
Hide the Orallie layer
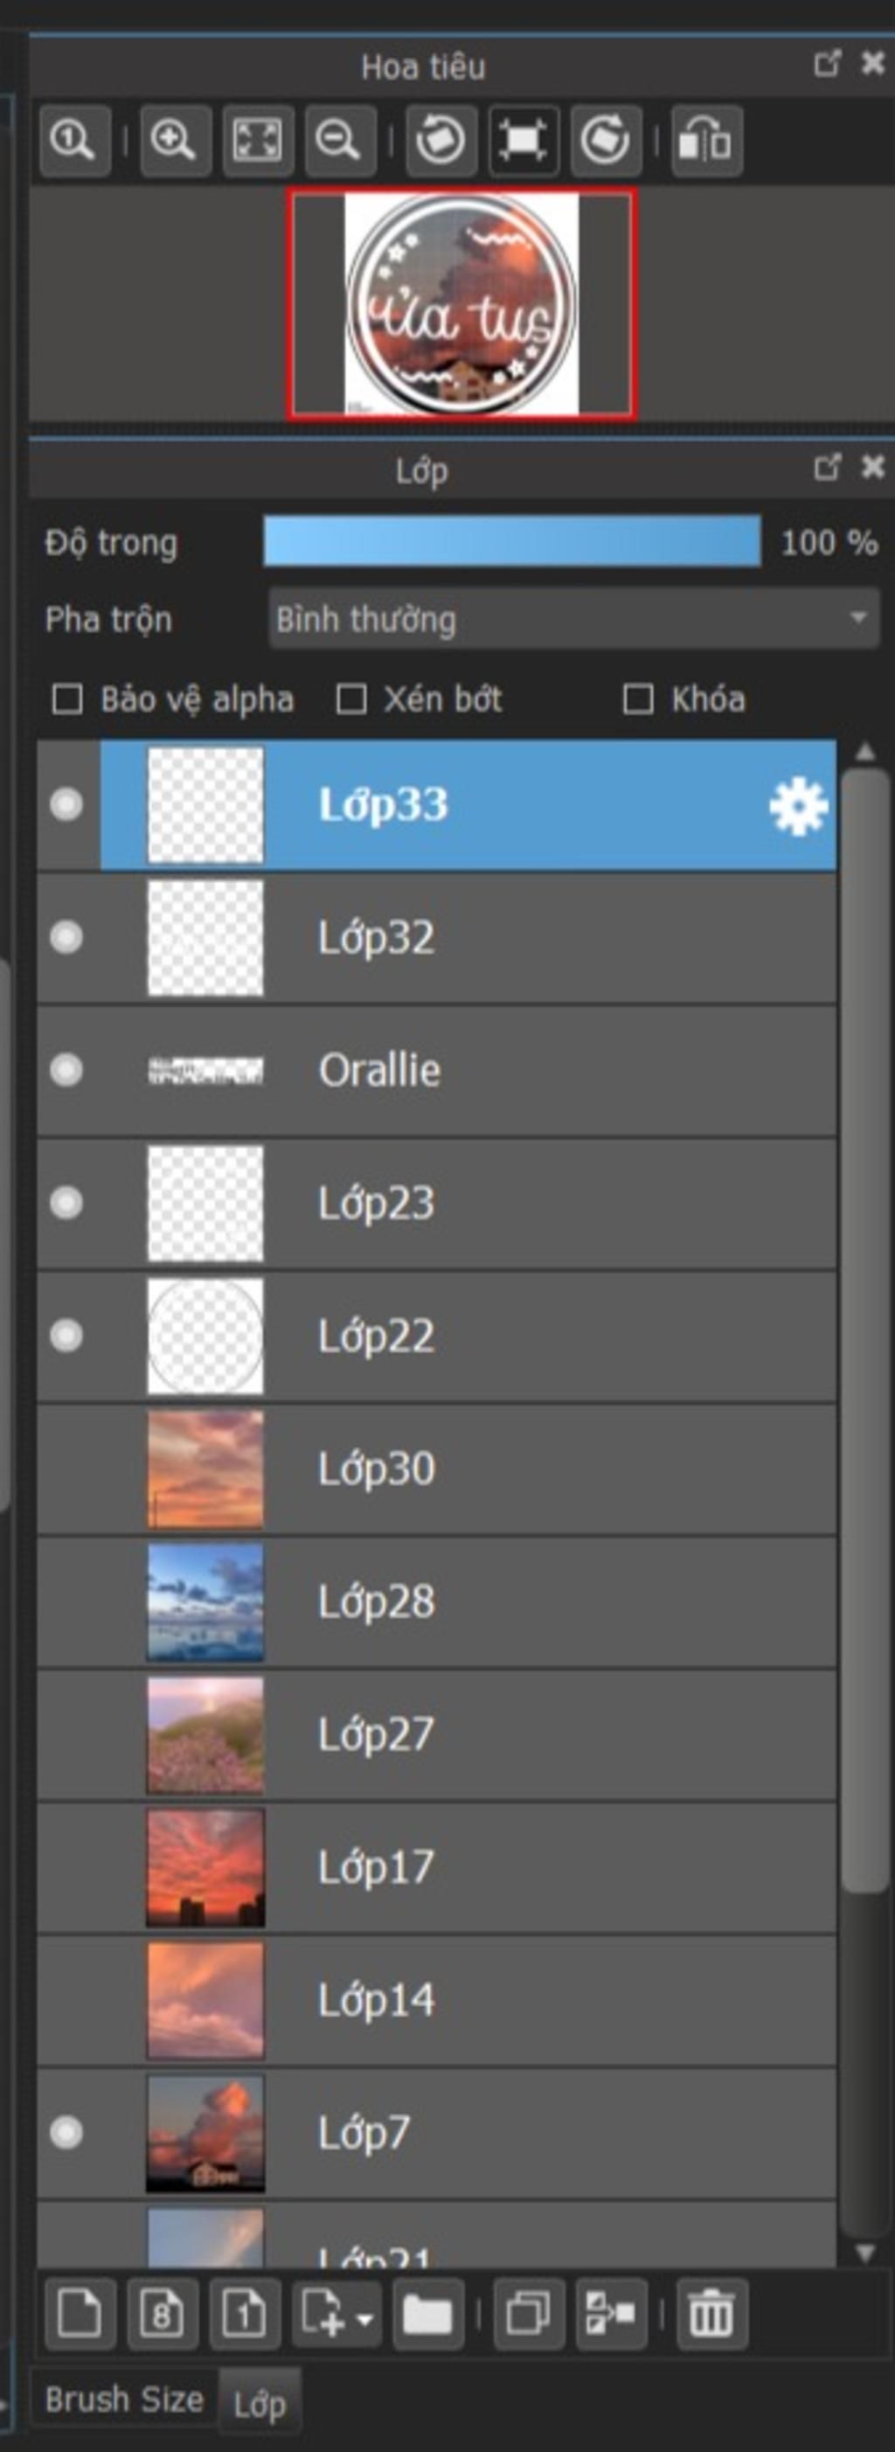(x=66, y=1071)
